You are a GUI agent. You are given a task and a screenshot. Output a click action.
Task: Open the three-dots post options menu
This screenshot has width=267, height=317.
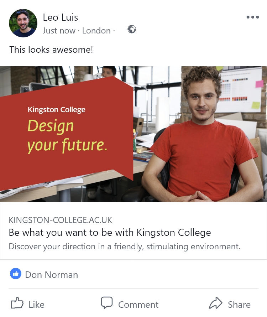pyautogui.click(x=252, y=17)
